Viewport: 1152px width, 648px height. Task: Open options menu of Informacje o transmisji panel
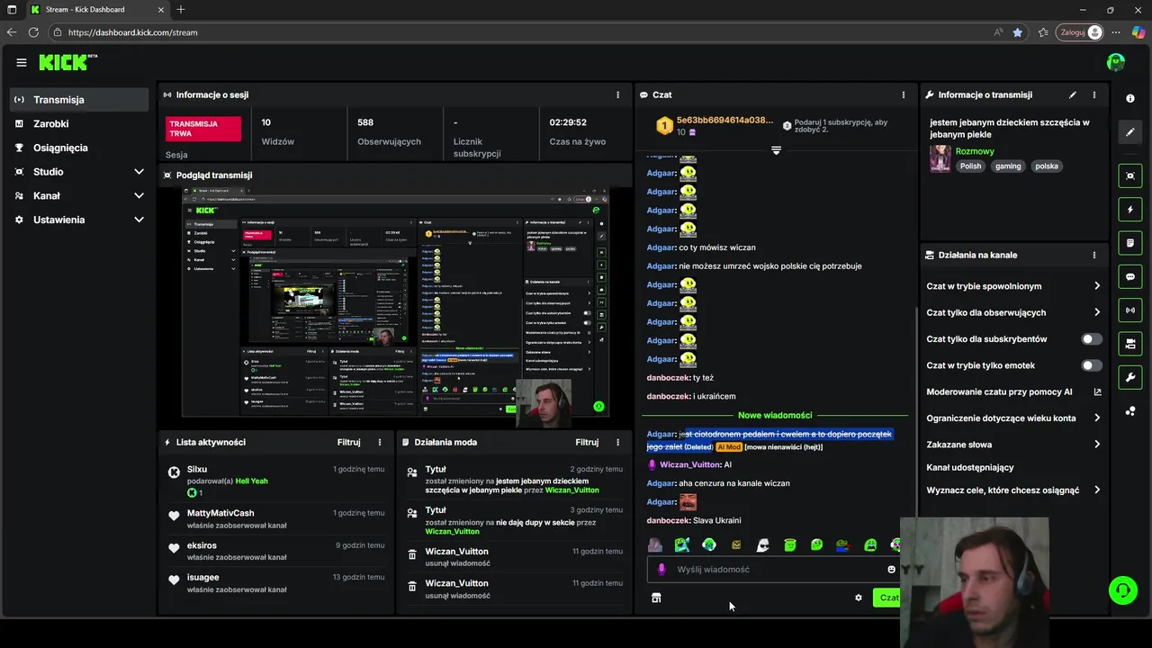pyautogui.click(x=1094, y=94)
